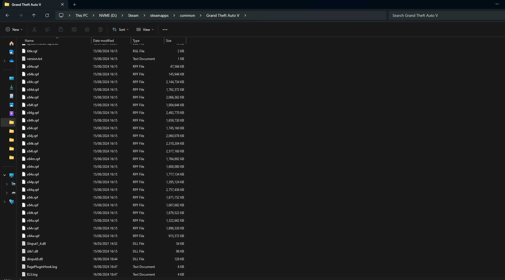Open Home in the navigation sidebar
Image resolution: width=505 pixels, height=280 pixels.
coord(11,43)
